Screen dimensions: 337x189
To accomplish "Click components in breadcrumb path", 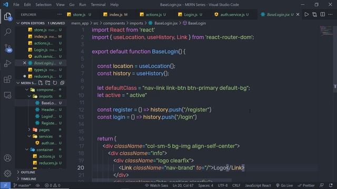I will click(114, 23).
